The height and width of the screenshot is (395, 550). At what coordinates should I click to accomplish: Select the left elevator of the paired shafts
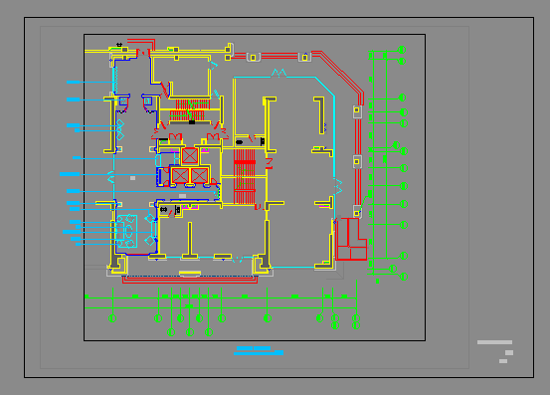(x=180, y=176)
